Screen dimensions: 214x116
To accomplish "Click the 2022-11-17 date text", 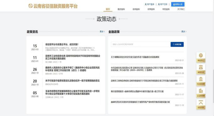I will tap(179, 94).
